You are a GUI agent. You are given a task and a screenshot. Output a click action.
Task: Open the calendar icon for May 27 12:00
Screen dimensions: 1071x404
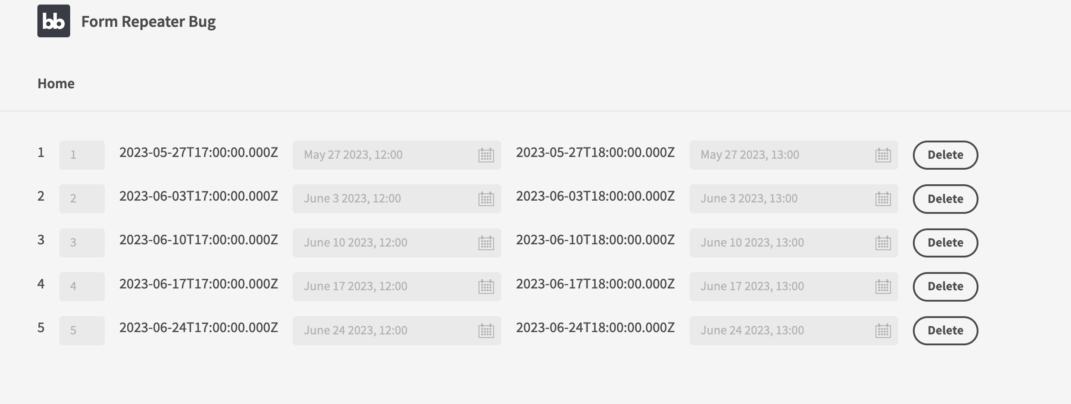point(486,155)
